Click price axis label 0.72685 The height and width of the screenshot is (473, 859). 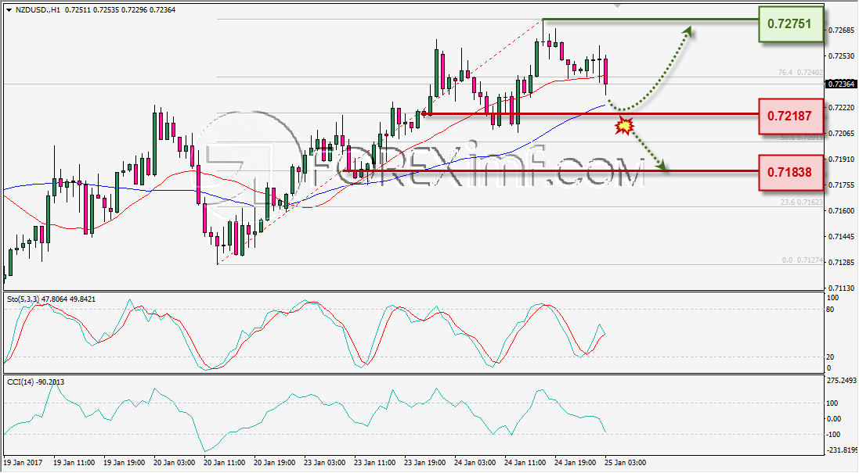tap(842, 30)
